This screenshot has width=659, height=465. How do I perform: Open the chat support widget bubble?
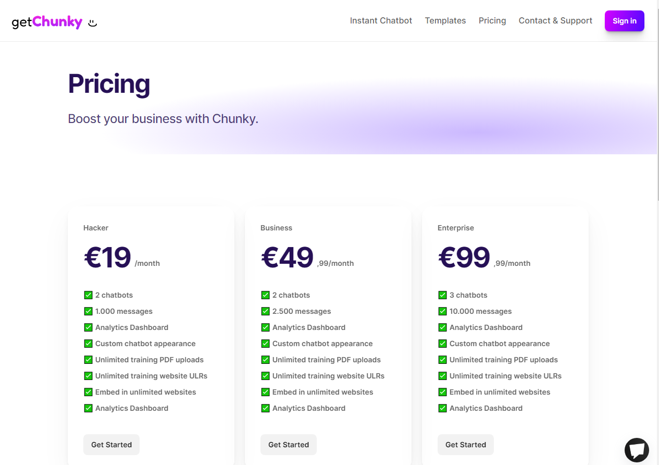(x=637, y=450)
